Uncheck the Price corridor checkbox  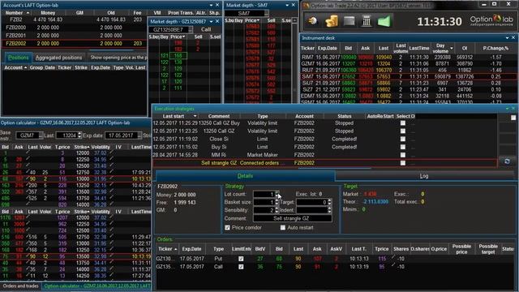(x=227, y=228)
